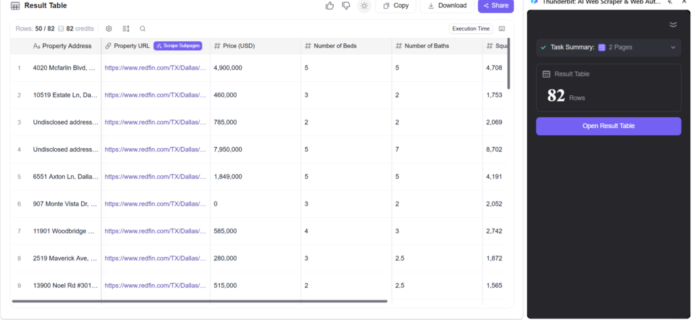
Task: Open the Redfin link for 13900 Noel Rd
Action: tap(156, 285)
